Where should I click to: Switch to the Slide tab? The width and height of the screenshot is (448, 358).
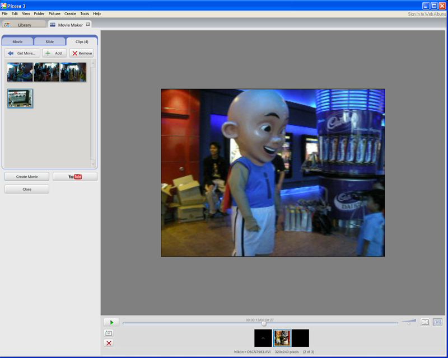(50, 41)
